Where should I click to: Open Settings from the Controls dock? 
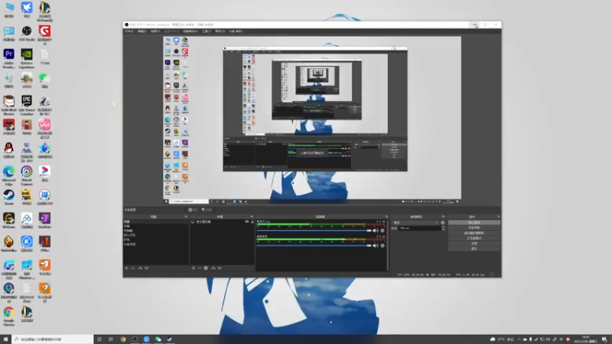(474, 243)
